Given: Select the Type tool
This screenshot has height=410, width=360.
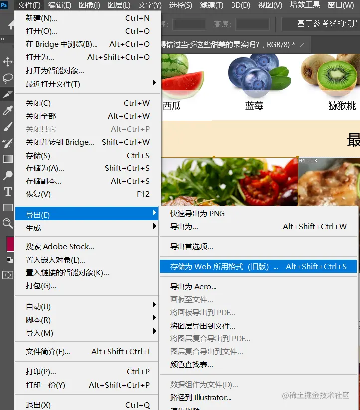Looking at the screenshot, I should 8,192.
